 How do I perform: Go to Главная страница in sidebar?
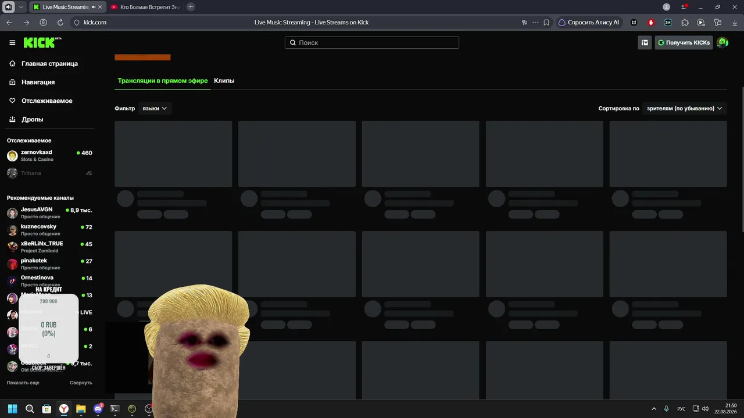point(49,63)
